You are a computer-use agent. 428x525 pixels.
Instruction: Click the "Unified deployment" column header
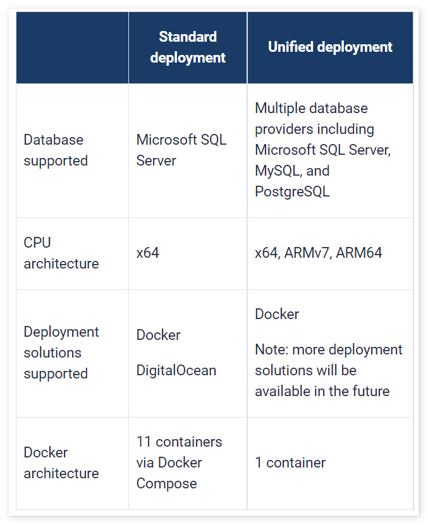[330, 47]
